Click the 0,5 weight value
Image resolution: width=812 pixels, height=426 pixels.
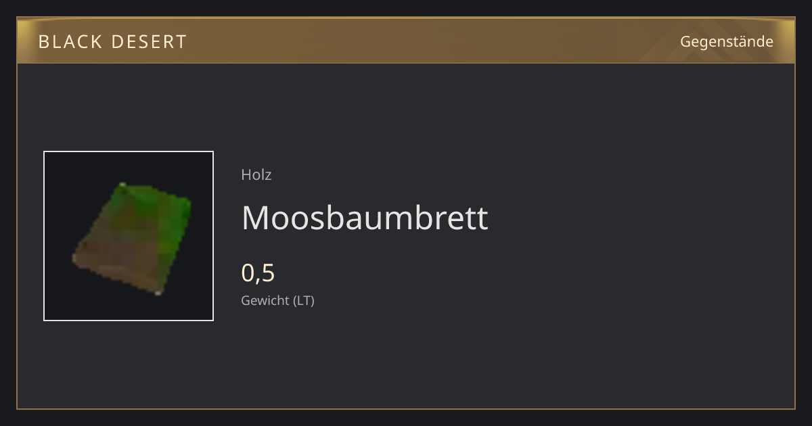click(258, 273)
